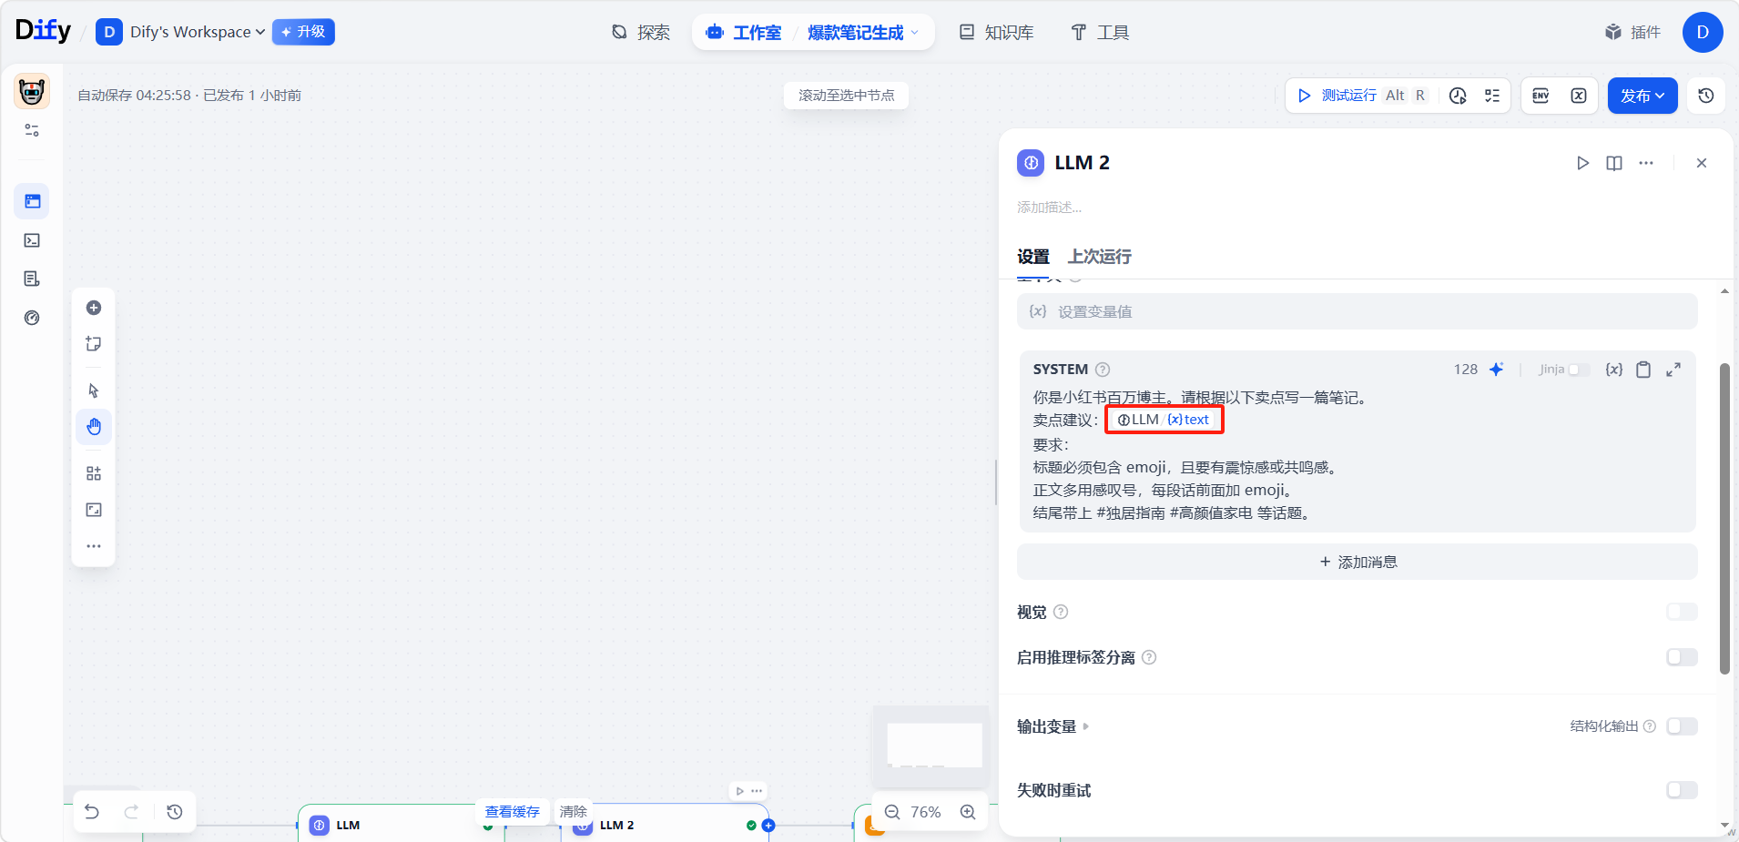Image resolution: width=1739 pixels, height=842 pixels.
Task: Open the ENV environment variables icon
Action: tap(1541, 96)
